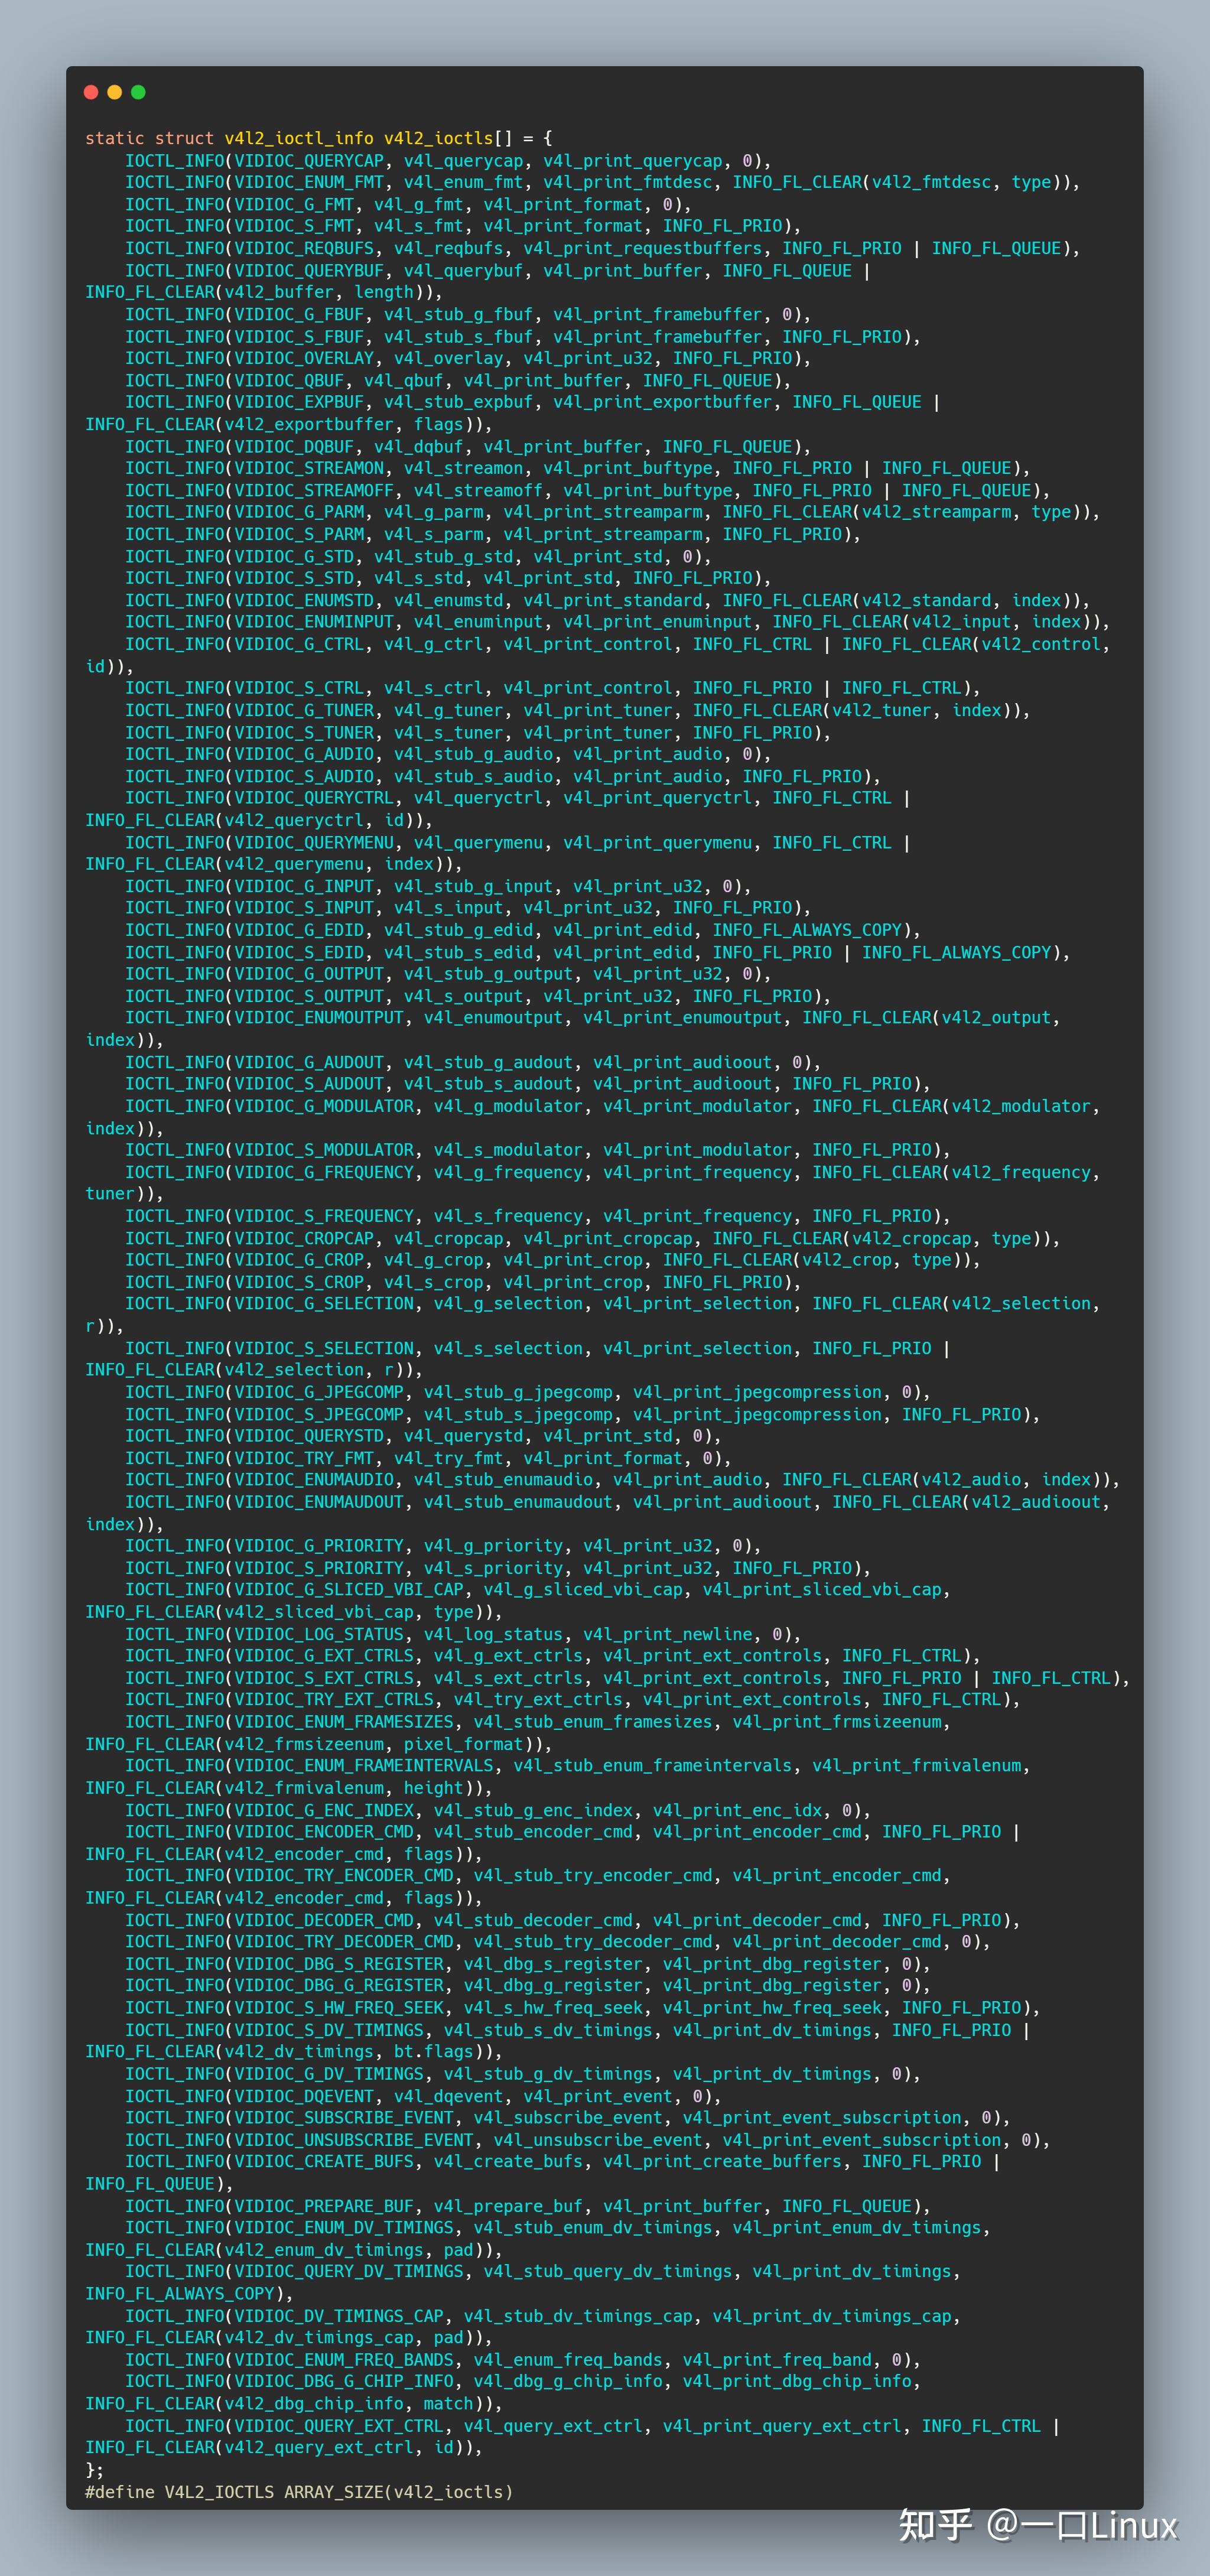This screenshot has height=2576, width=1210.
Task: Click the VIDIOC_ENUM_FREQ_BANDS identifier
Action: [344, 2359]
